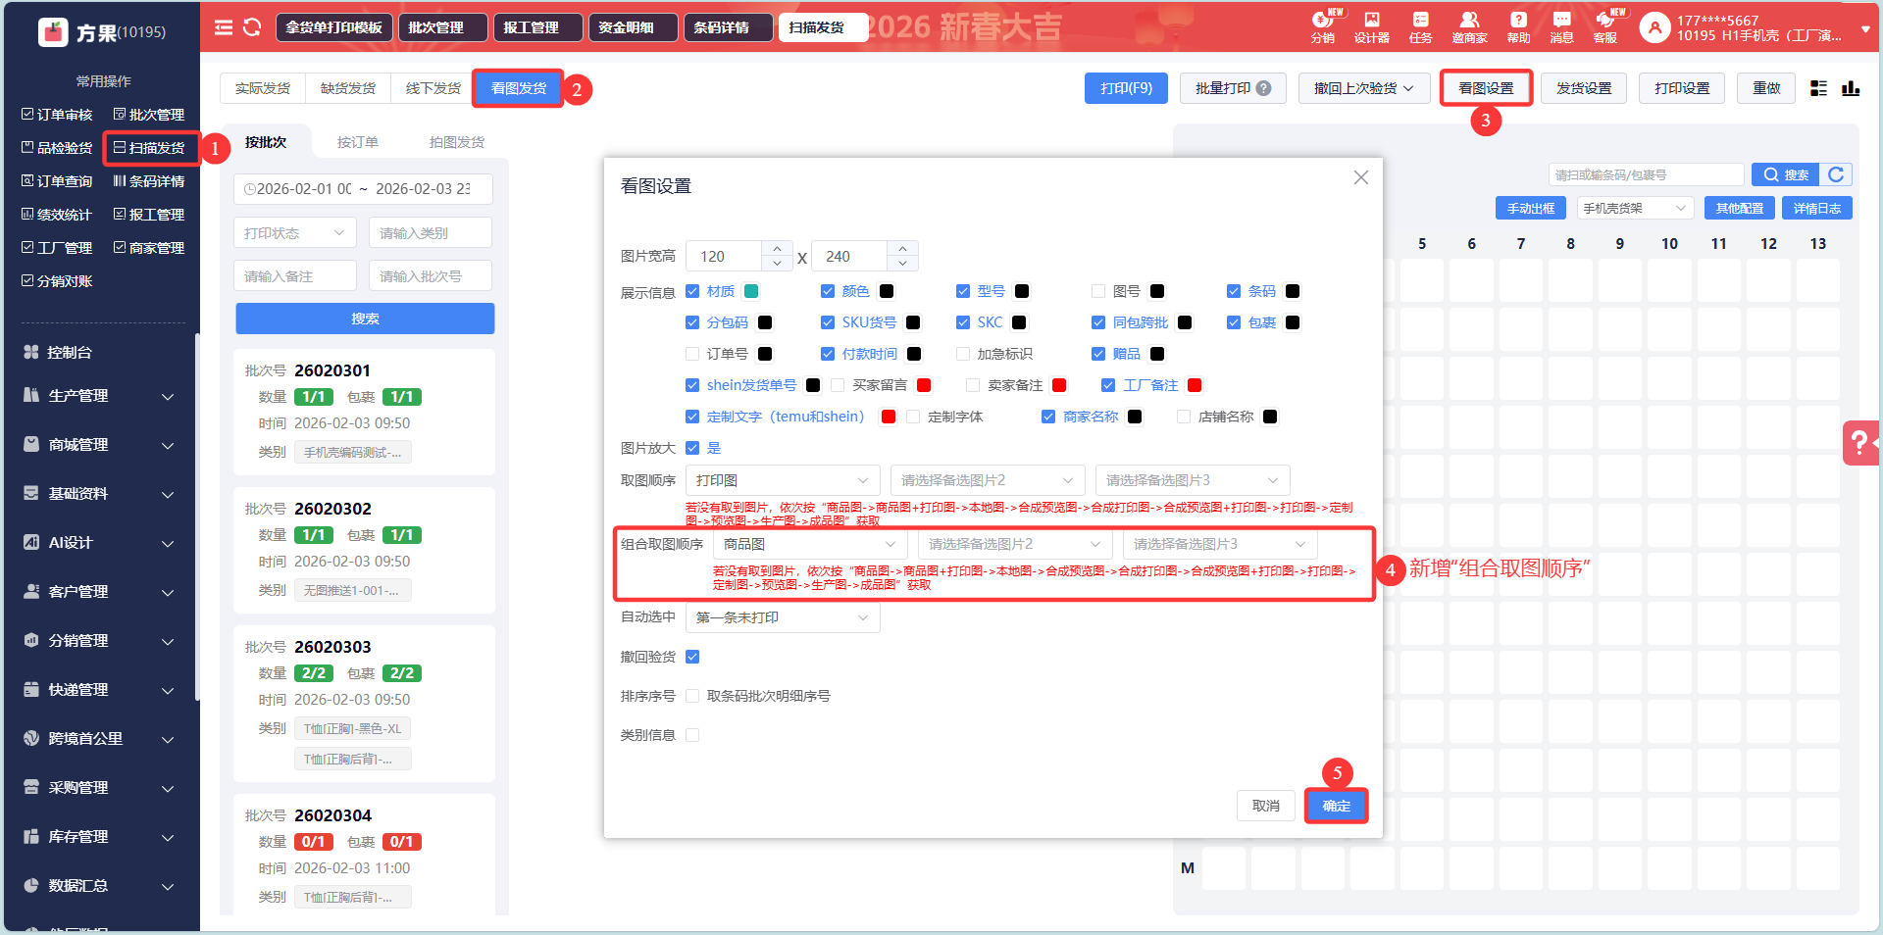This screenshot has width=1883, height=935.
Task: Click the 批量打印 help question icon
Action: coord(1263,88)
